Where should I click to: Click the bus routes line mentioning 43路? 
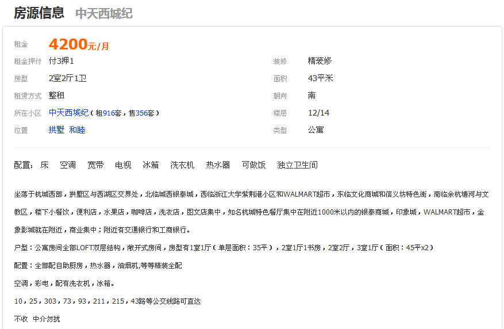107,301
